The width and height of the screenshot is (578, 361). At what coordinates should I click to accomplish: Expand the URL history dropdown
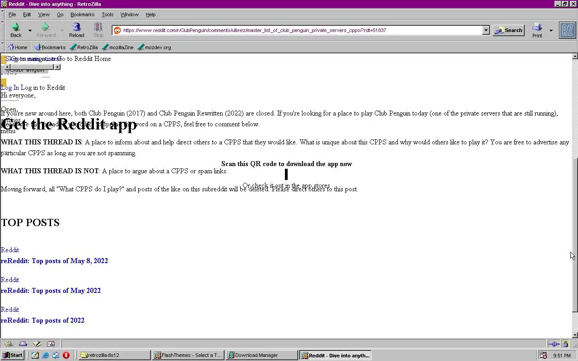486,30
